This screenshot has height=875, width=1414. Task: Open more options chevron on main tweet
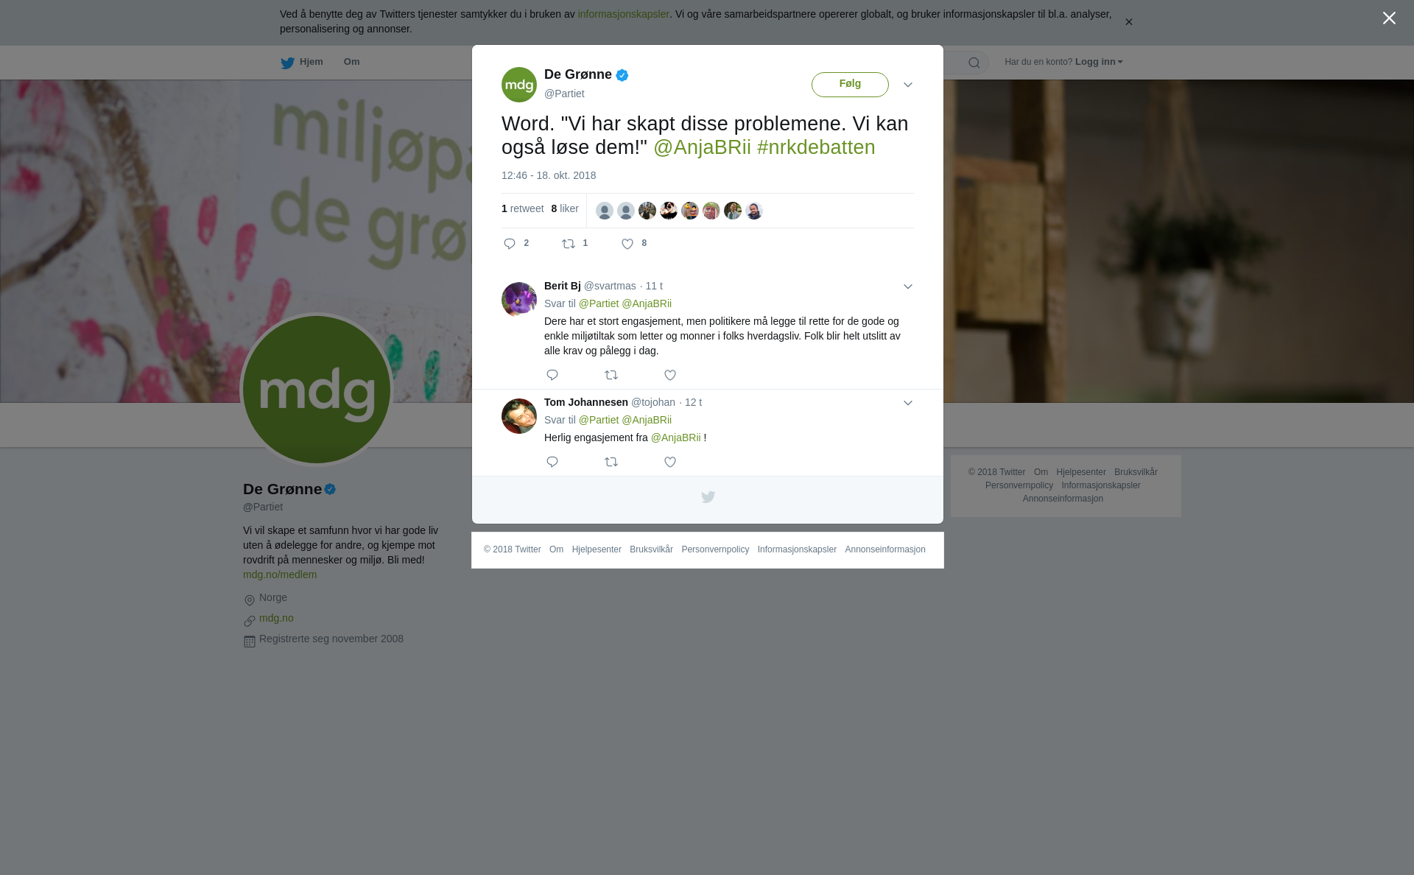[x=908, y=85]
